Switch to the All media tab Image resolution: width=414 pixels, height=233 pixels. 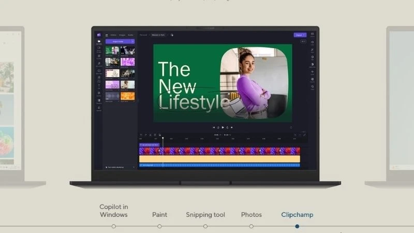pos(107,35)
